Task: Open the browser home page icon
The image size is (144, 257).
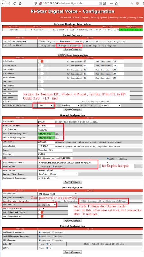Action: (x=20, y=3)
